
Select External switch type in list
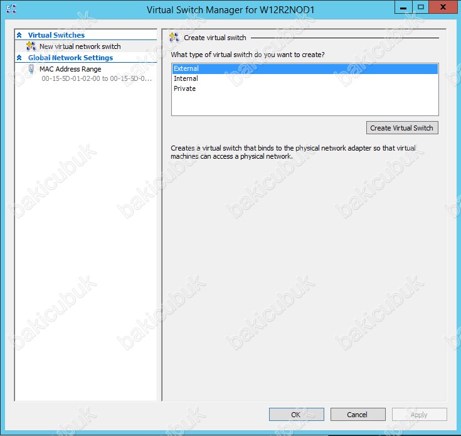(186, 68)
